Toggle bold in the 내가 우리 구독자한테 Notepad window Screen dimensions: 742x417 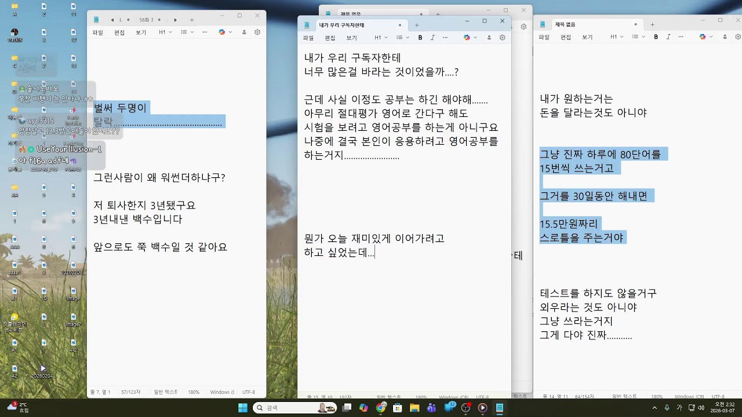coord(420,38)
